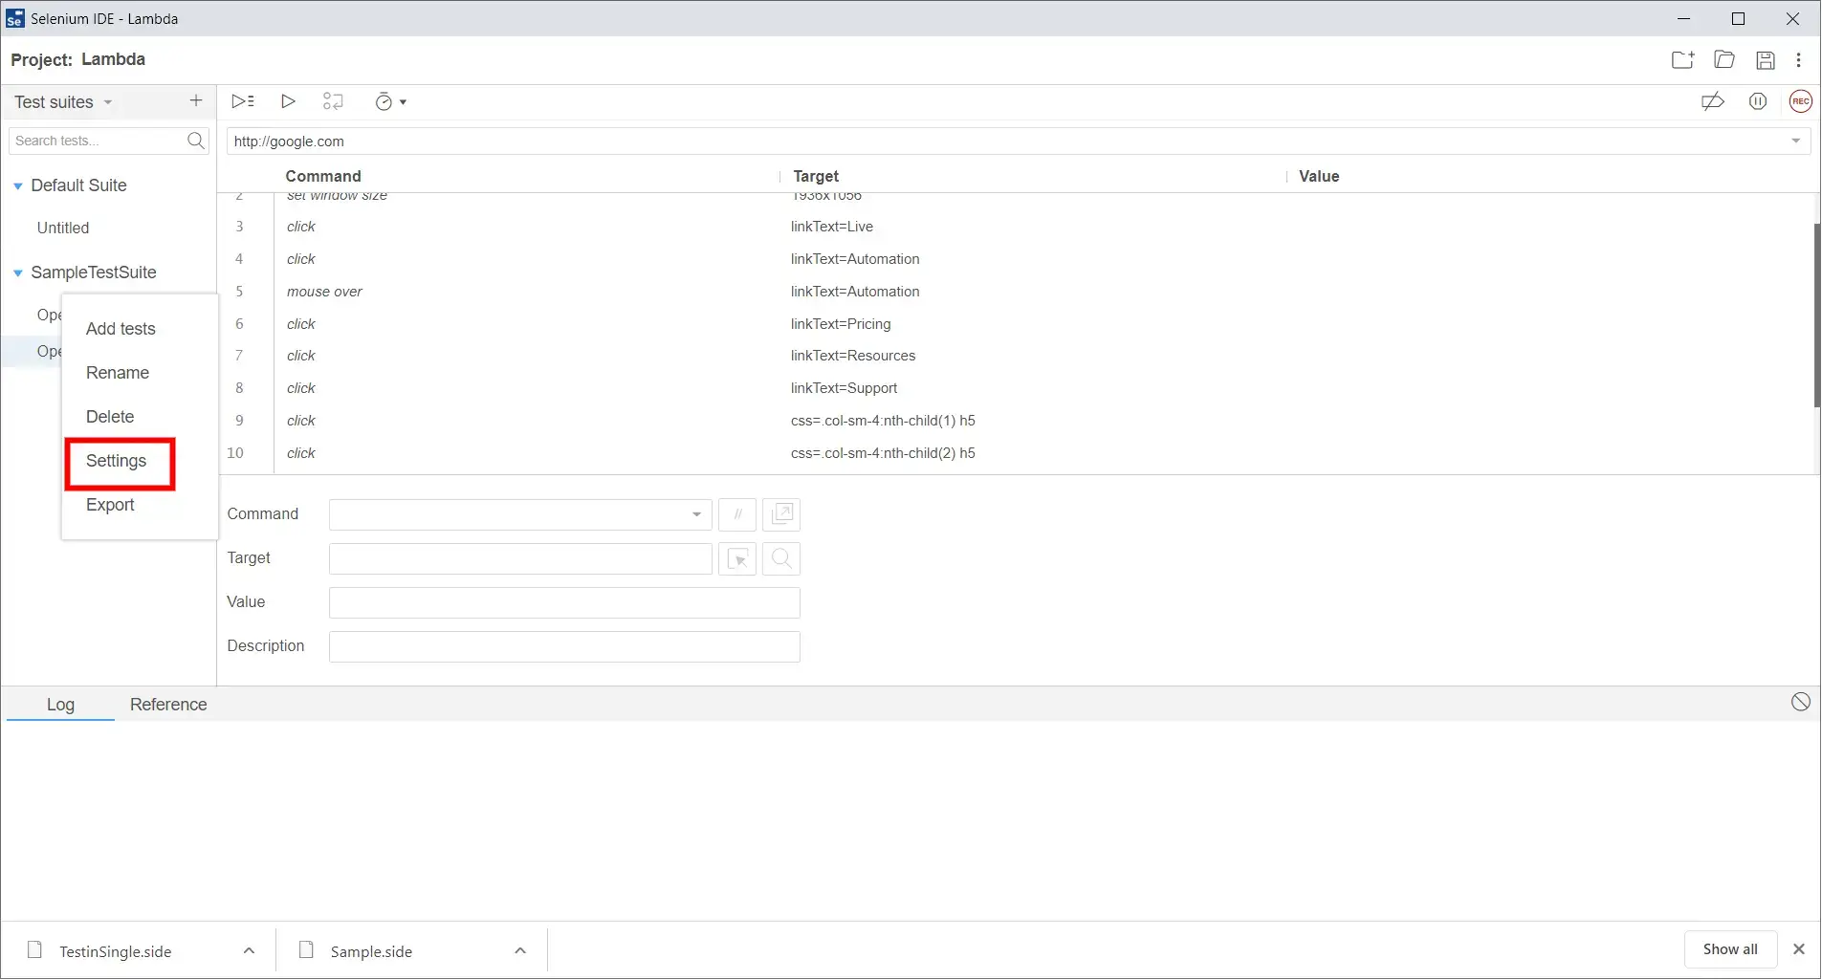Save the Lambda project
The height and width of the screenshot is (980, 1822).
1765,59
